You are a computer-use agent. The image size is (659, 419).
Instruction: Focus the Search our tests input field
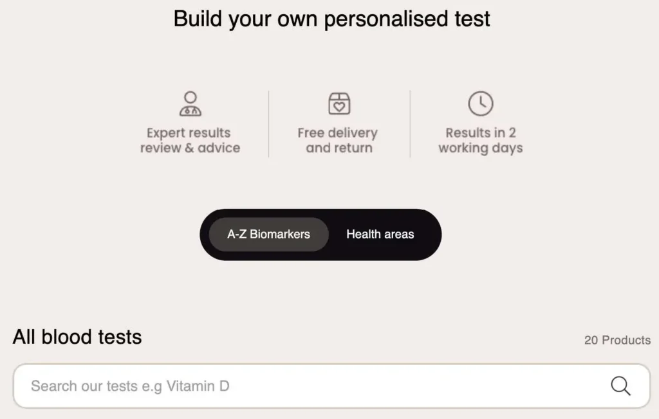tap(309, 386)
